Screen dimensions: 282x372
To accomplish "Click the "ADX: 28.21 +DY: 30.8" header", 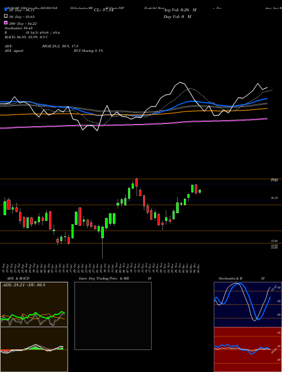I will pyautogui.click(x=24, y=285).
